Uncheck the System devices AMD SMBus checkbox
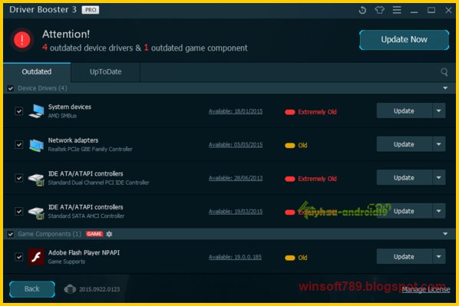Screen dimensions: 459x306 coord(19,111)
